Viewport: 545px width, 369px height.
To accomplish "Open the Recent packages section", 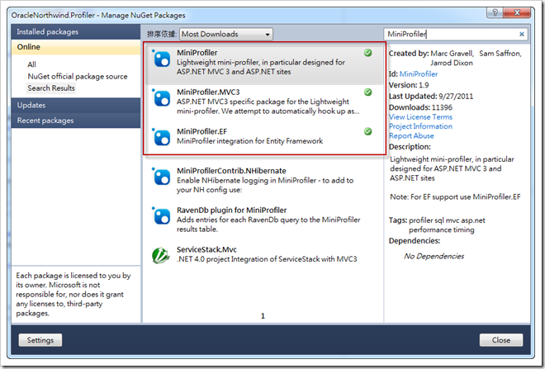I will click(76, 121).
